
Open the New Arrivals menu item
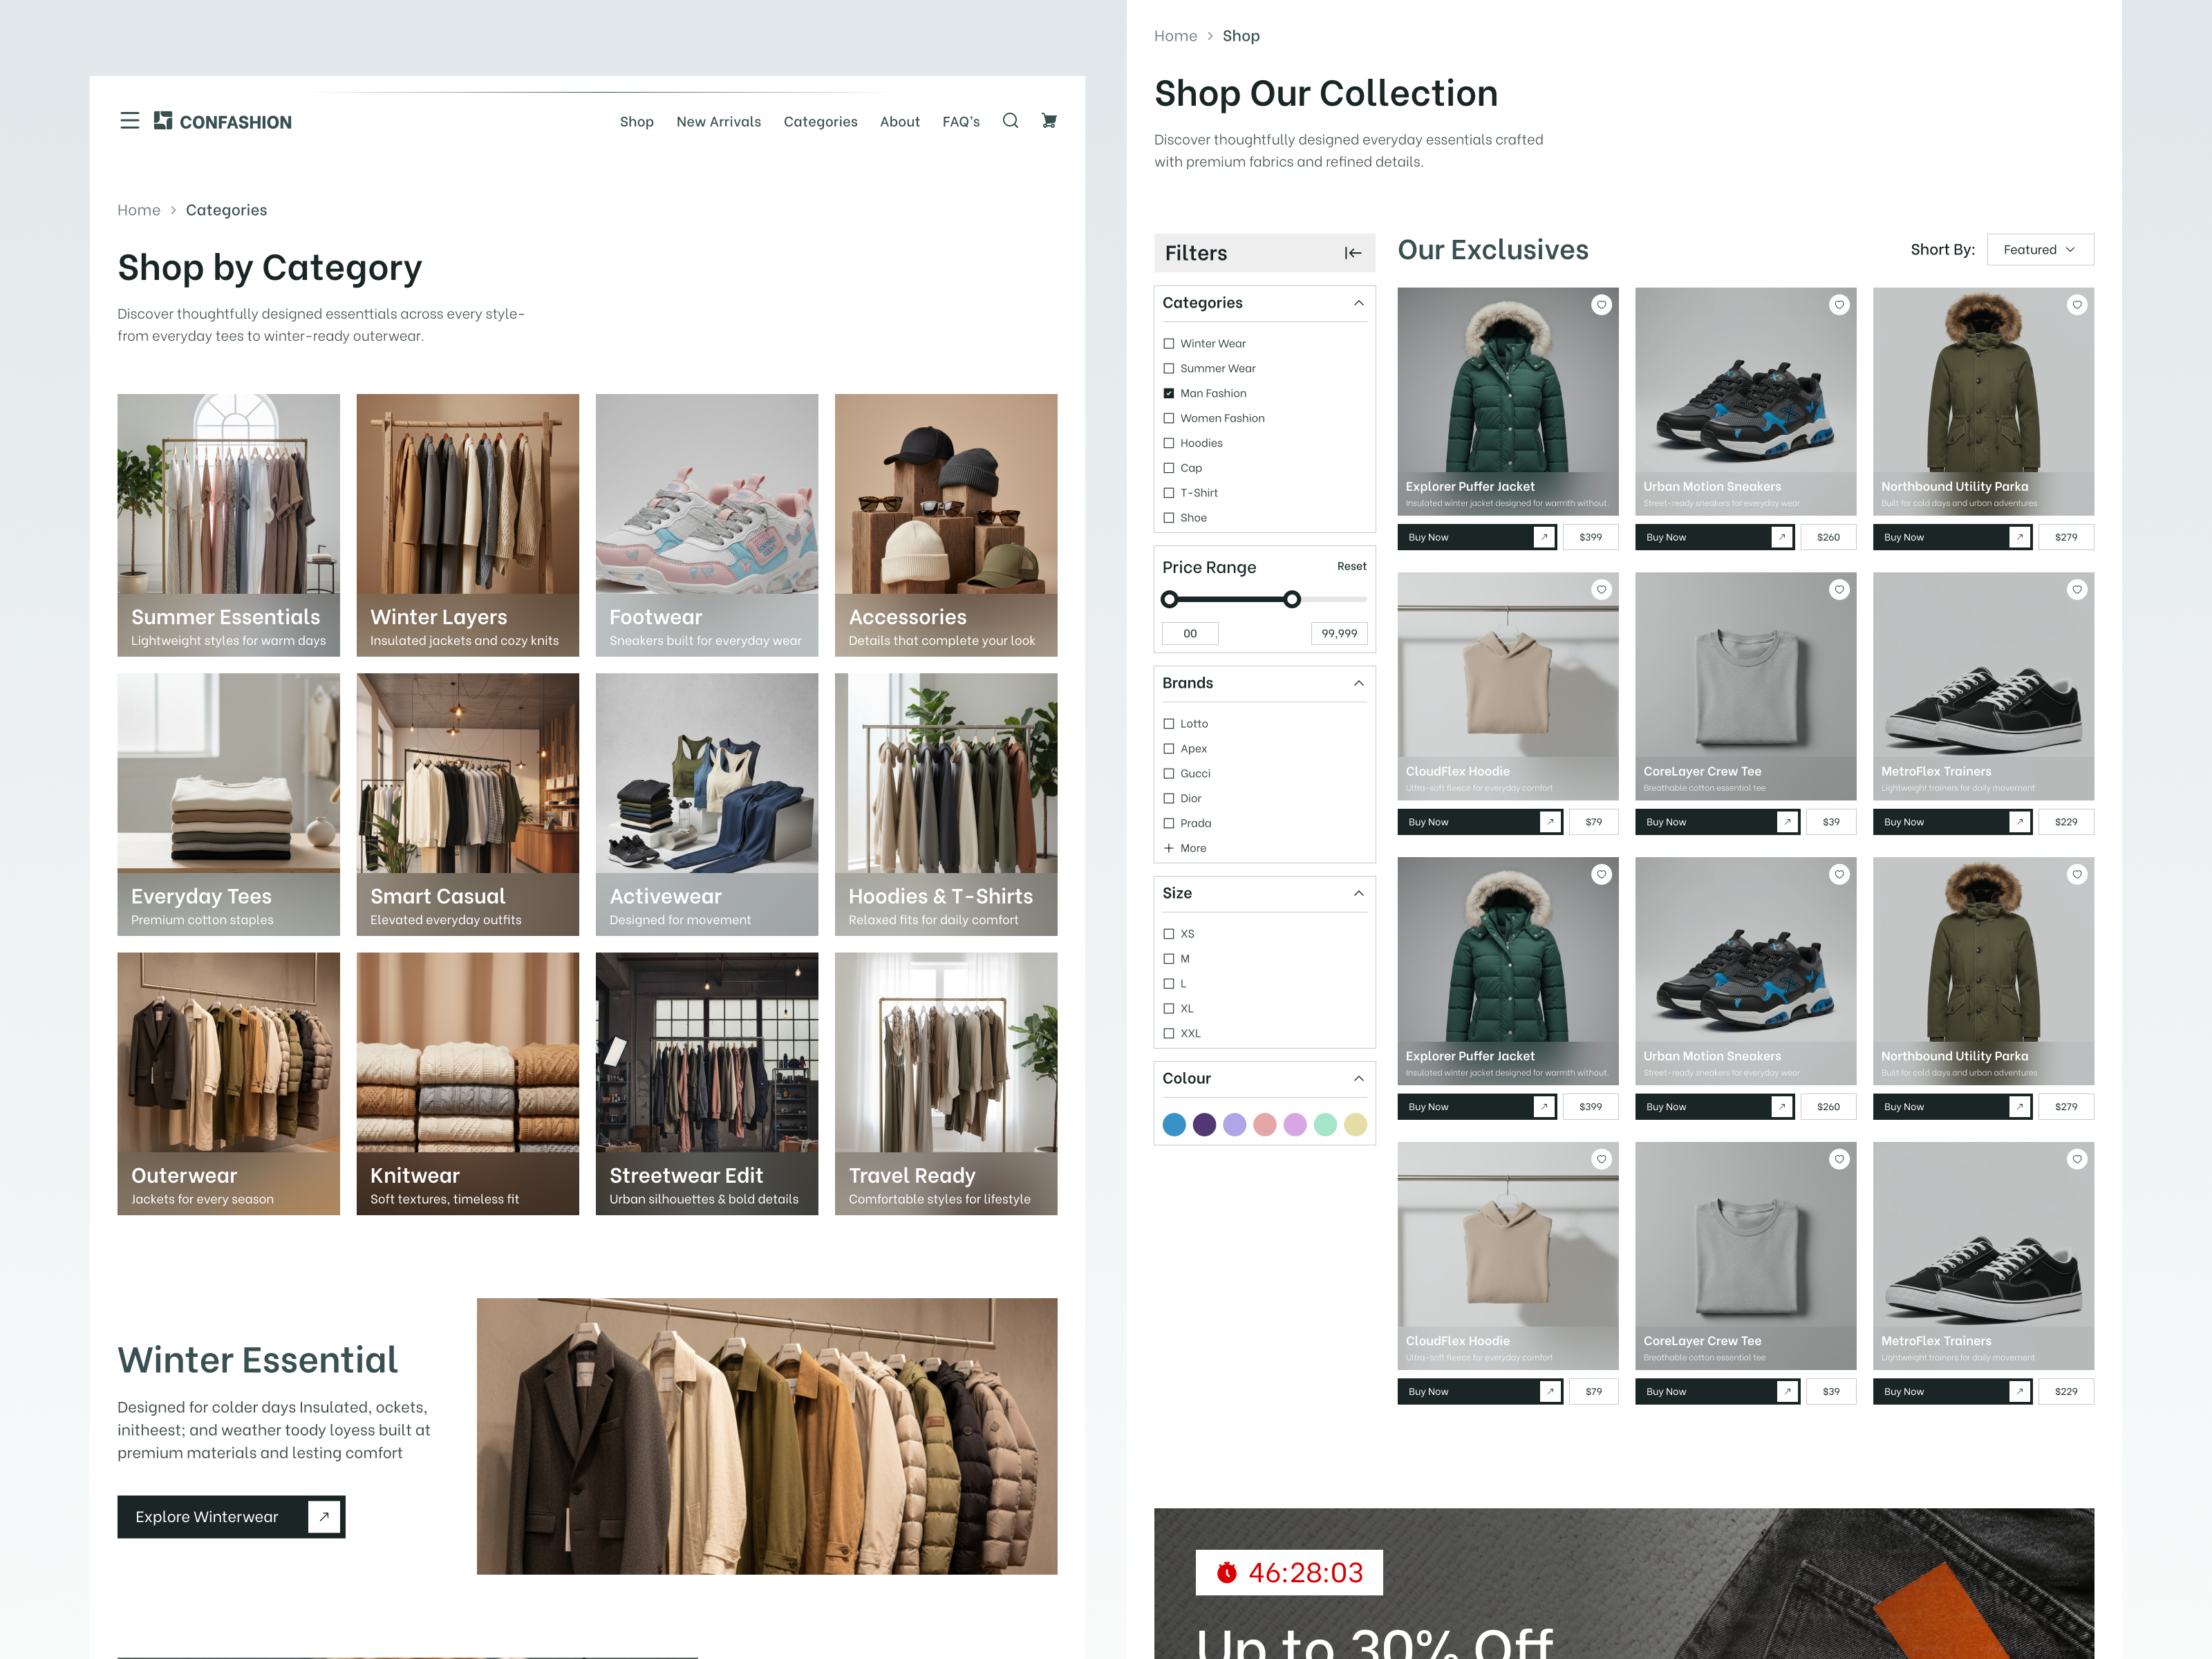tap(718, 121)
